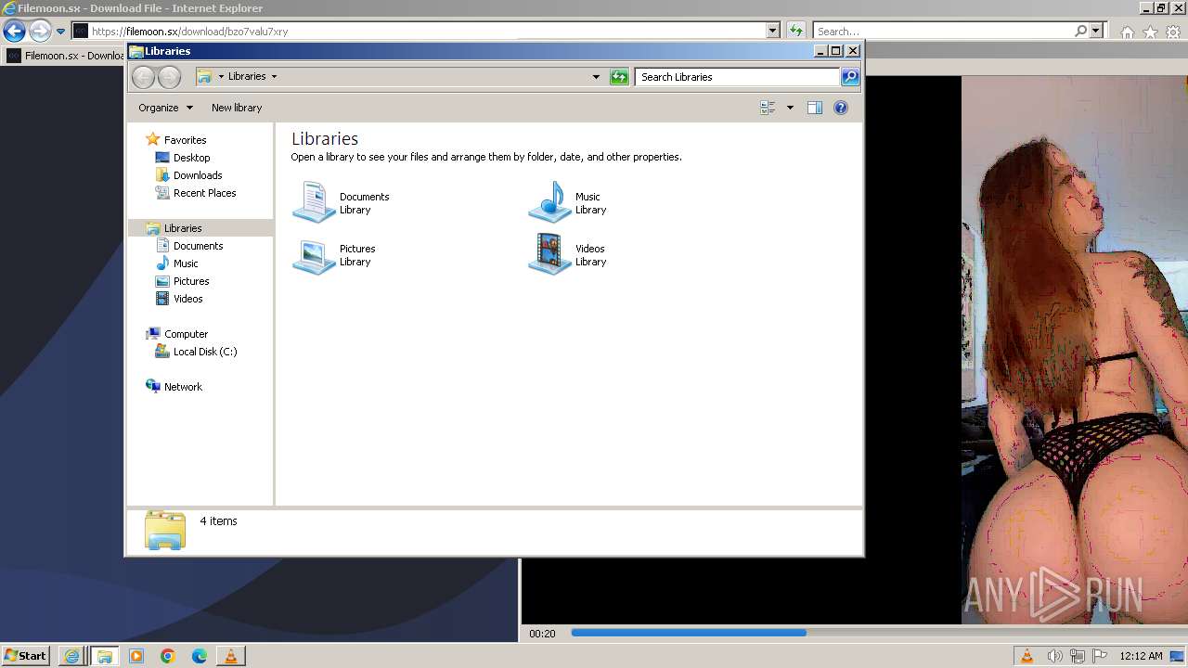1188x668 pixels.
Task: Select Videos in navigation pane
Action: pyautogui.click(x=187, y=299)
